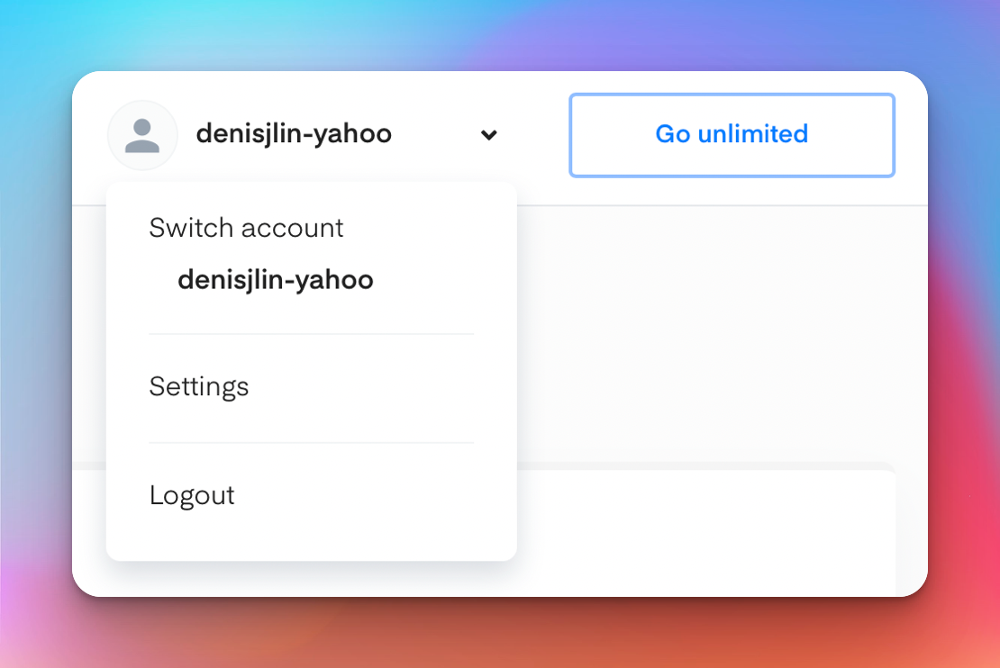Click the denisjlin-yahoo name in header
1000x668 pixels.
click(x=294, y=134)
